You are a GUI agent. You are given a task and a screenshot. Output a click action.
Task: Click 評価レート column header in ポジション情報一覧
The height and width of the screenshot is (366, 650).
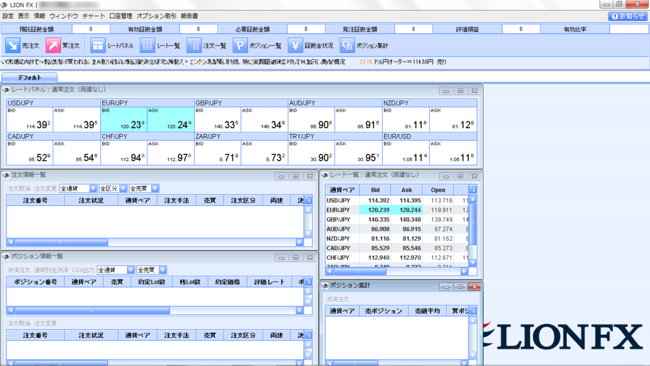pyautogui.click(x=269, y=281)
